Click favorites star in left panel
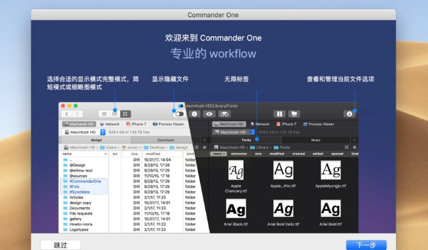The width and height of the screenshot is (428, 250). click(204, 148)
